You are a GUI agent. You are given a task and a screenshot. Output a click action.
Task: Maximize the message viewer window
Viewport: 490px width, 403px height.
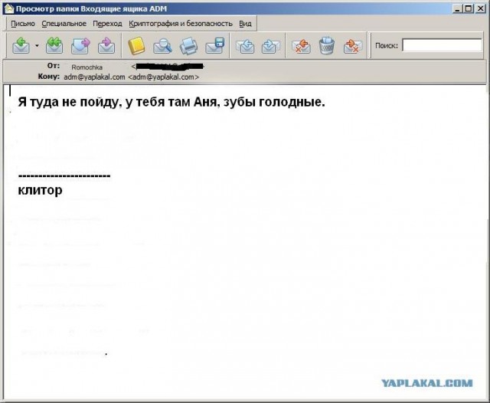(x=469, y=8)
